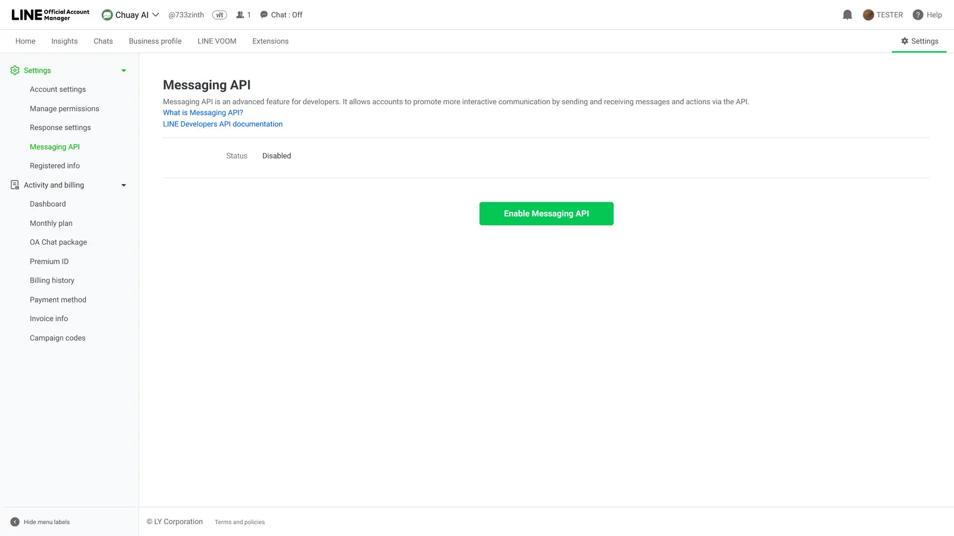Screen dimensions: 954x536
Task: Click the @733zinth account ID
Action: [x=186, y=15]
